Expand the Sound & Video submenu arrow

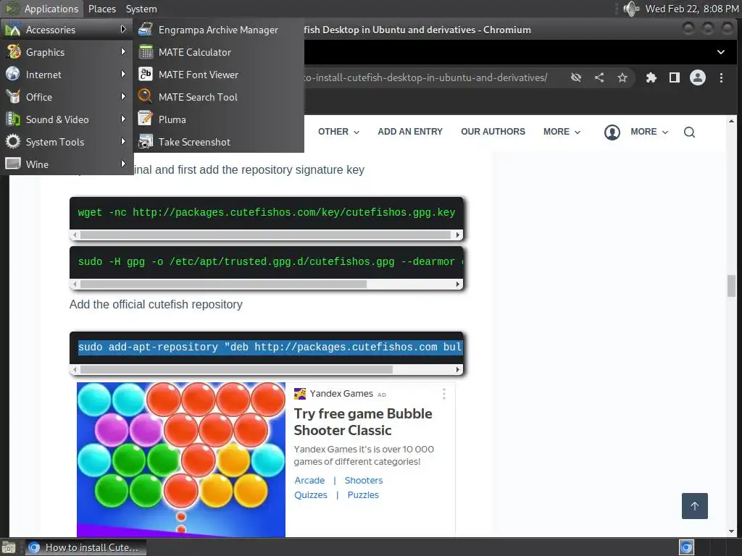point(123,119)
